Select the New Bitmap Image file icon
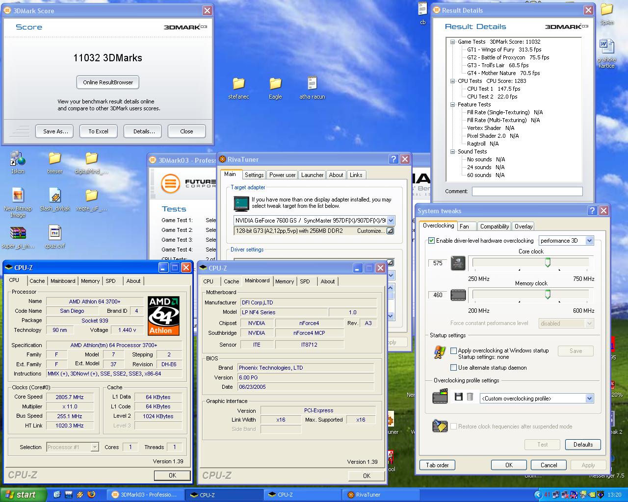628x502 pixels. pos(18,196)
